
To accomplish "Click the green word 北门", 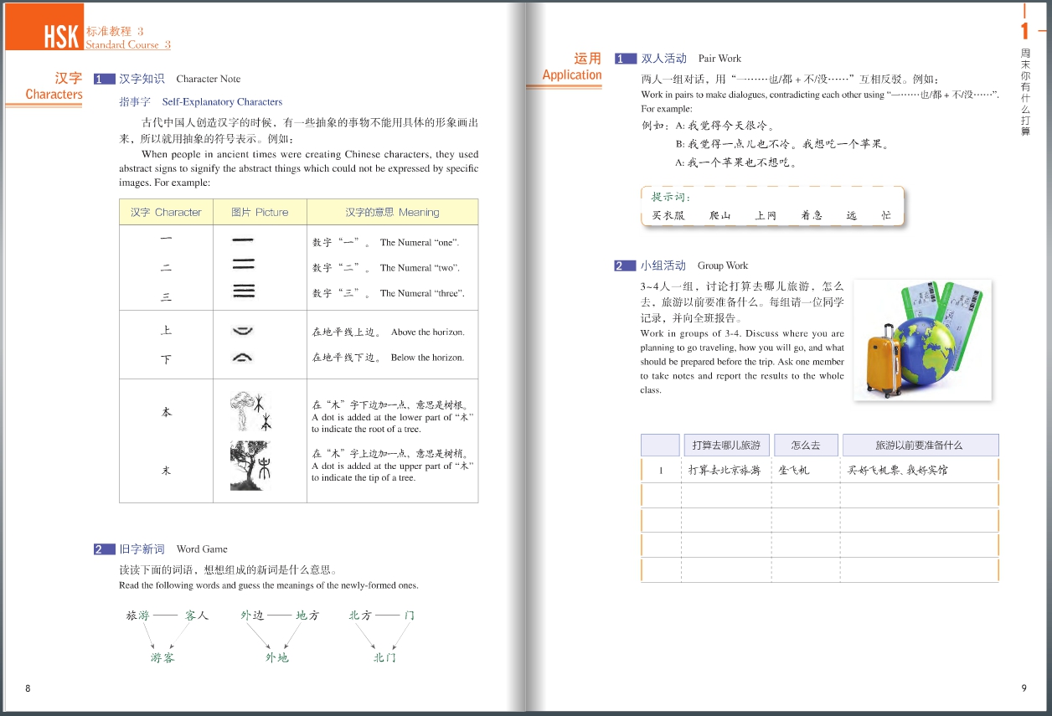I will tap(384, 657).
